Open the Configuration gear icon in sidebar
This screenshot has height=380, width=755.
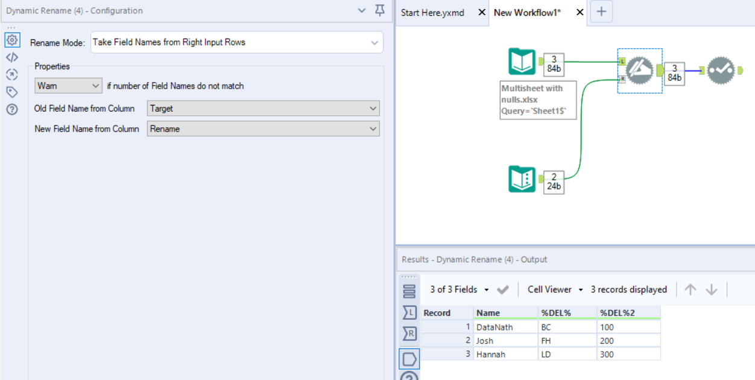[12, 40]
